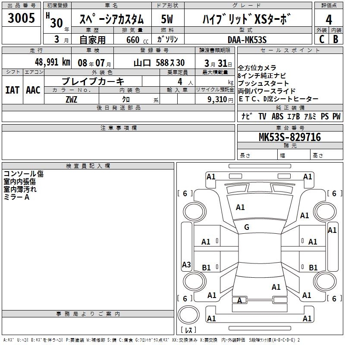Select the 事務局よりご案内 section header
The image size is (345, 345).
(x=88, y=314)
